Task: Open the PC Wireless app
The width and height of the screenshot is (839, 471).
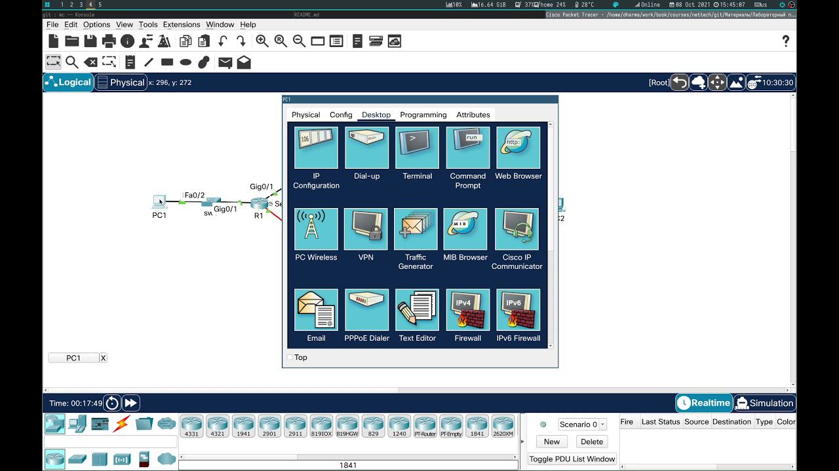Action: click(x=316, y=229)
